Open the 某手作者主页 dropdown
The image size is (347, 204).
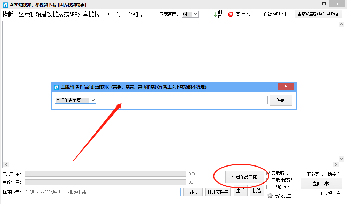(75, 100)
